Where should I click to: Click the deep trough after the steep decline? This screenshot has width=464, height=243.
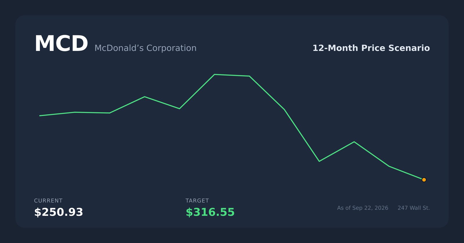click(319, 161)
